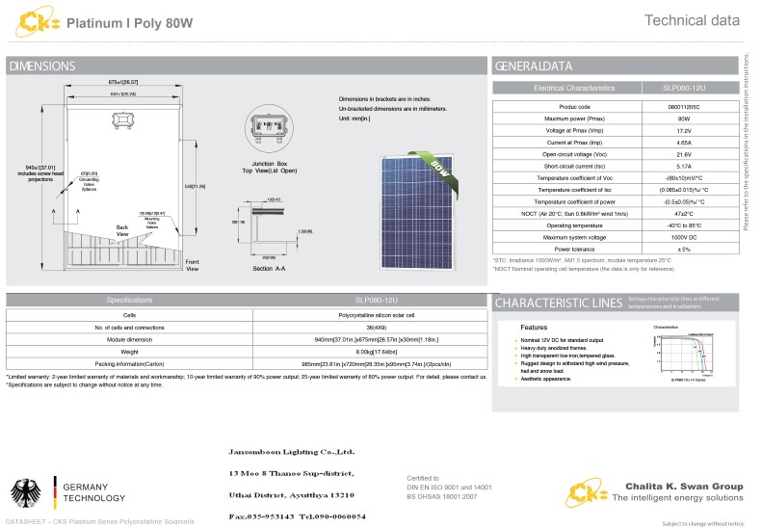Click the 'Dimensions in brackets are in inches' note

[x=384, y=99]
